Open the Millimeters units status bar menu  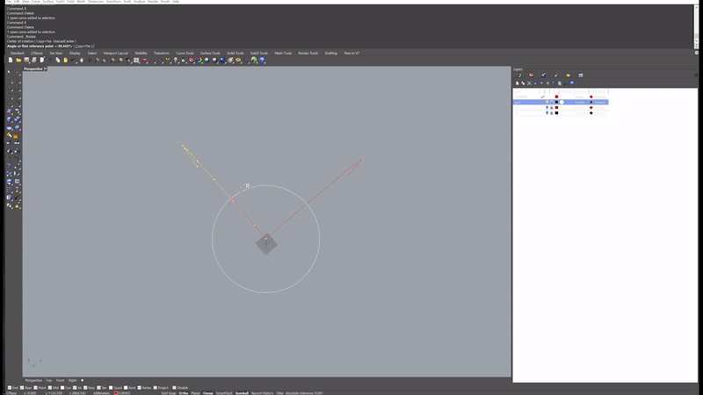101,393
